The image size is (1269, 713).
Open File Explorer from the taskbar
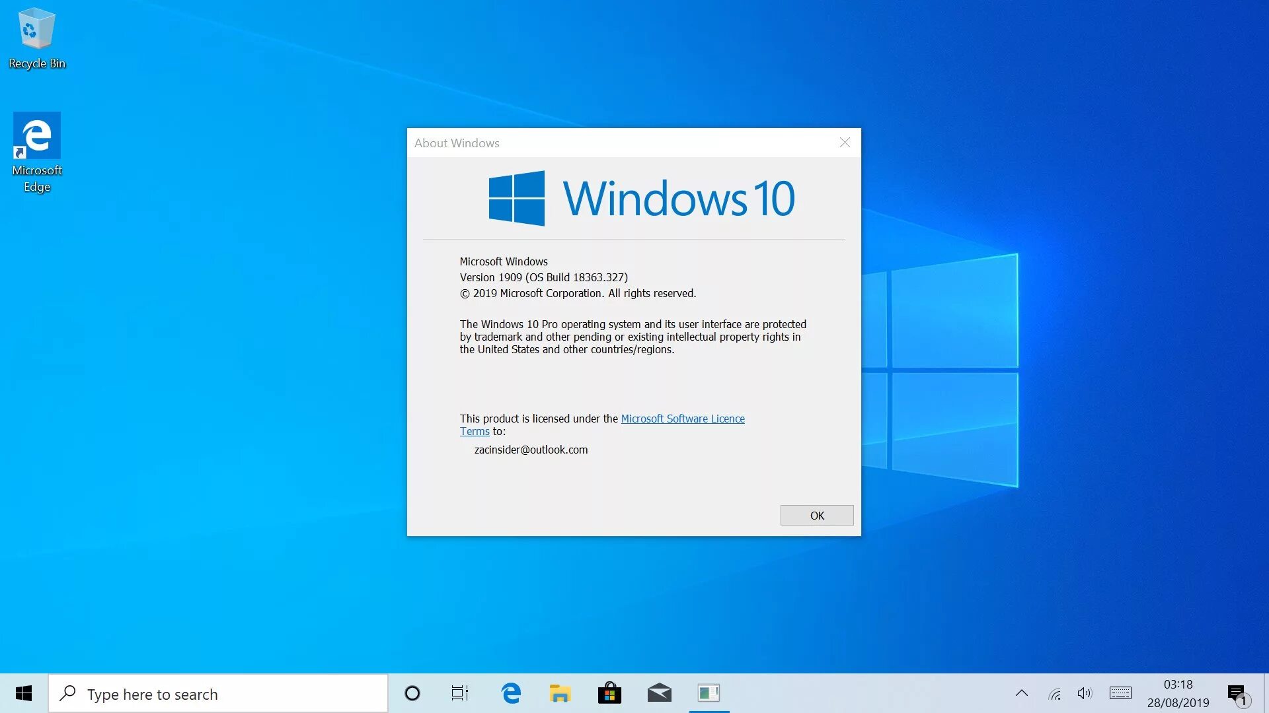click(560, 693)
